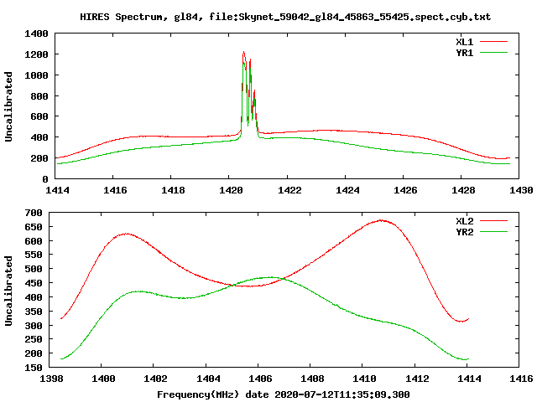Click the 600 y-axis tick on top plot
The image size is (537, 402).
(x=39, y=116)
